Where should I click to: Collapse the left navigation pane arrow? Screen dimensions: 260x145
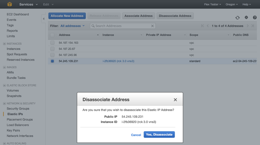point(44,19)
